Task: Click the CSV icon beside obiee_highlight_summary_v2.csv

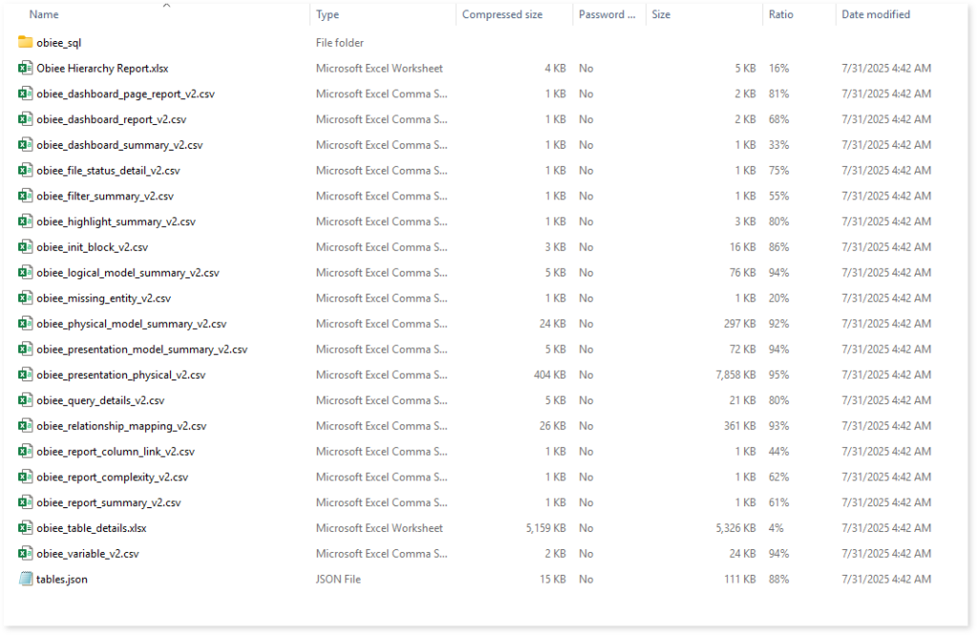Action: (x=26, y=221)
